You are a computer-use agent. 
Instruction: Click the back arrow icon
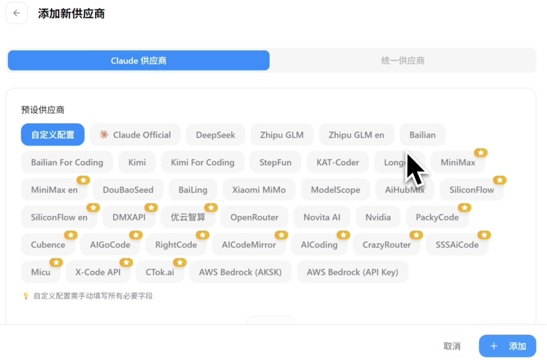coord(17,13)
